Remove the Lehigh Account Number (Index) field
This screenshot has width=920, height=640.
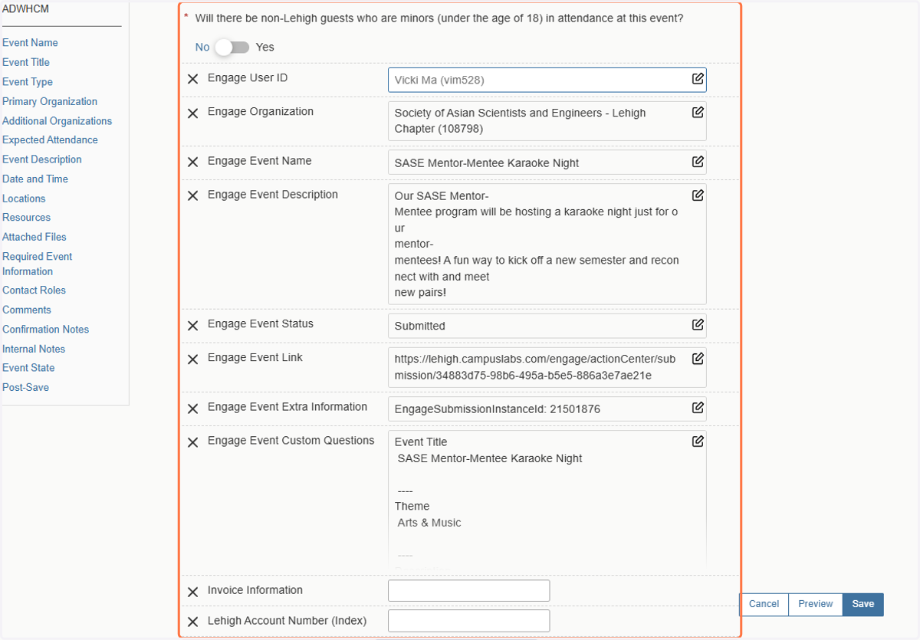point(193,622)
